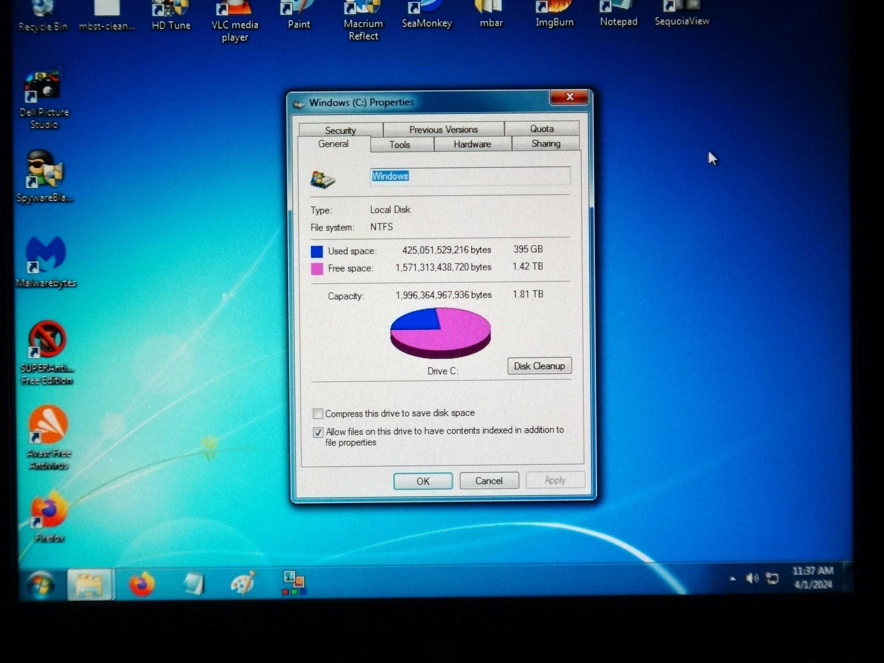Open Avast Free Antivirus shortcut
884x663 pixels.
click(x=48, y=438)
